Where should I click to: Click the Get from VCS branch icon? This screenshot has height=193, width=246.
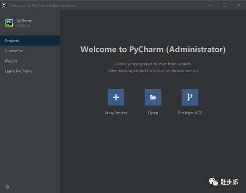(190, 97)
